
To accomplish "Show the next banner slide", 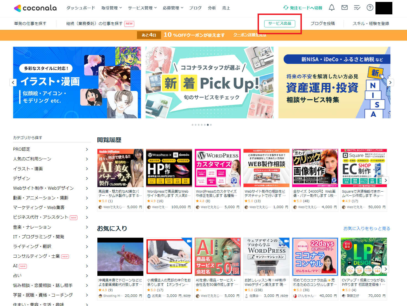I will tap(390, 82).
